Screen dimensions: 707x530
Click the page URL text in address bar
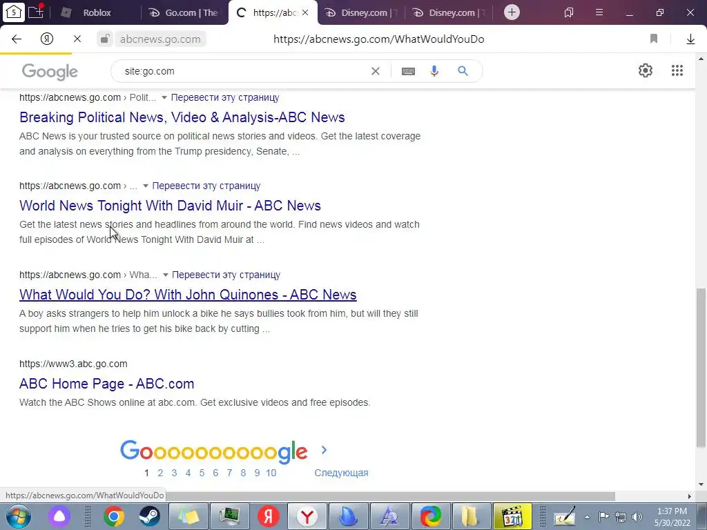click(x=379, y=39)
